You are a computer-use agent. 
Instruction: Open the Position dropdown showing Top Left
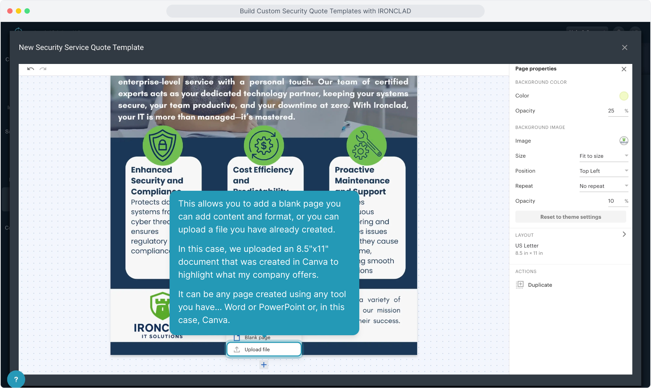pos(604,171)
